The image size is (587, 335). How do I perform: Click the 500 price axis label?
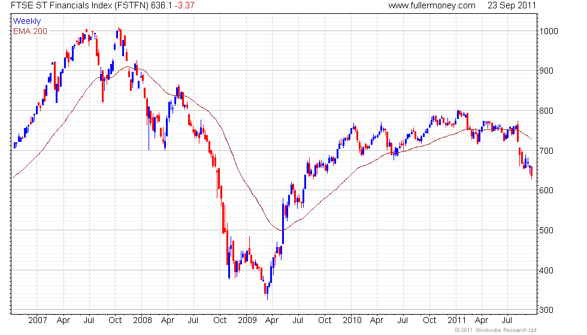(546, 230)
